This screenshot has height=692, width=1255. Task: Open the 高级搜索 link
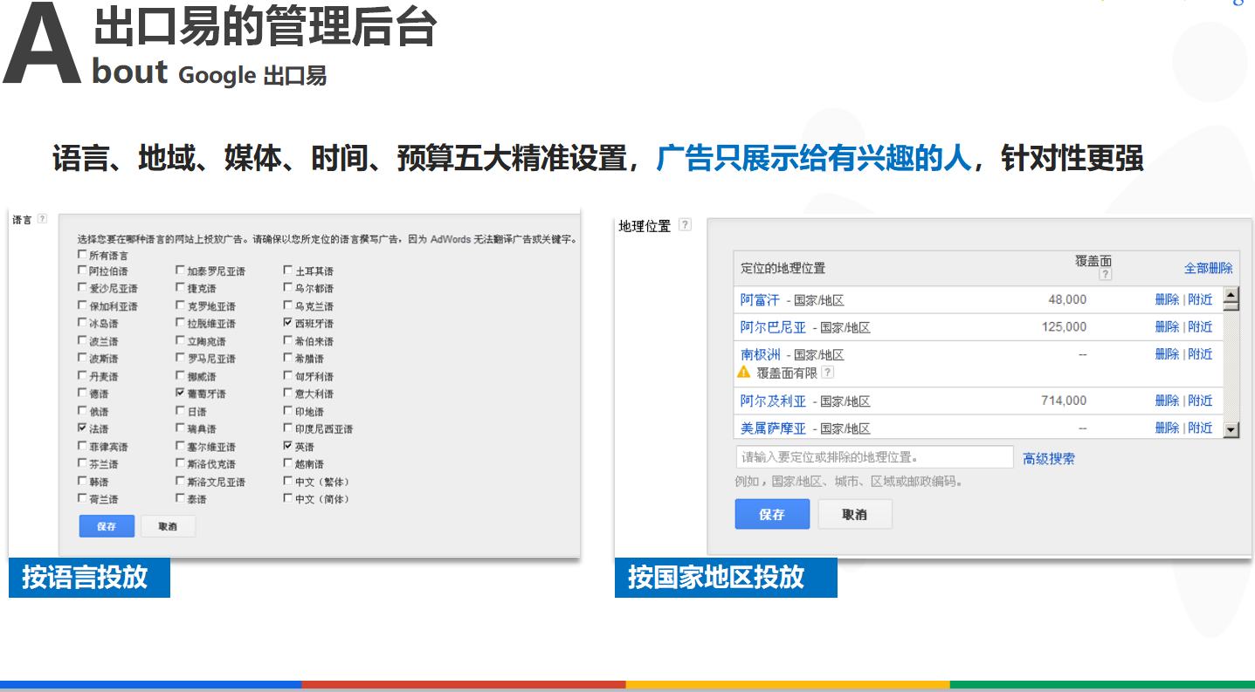tap(1048, 458)
